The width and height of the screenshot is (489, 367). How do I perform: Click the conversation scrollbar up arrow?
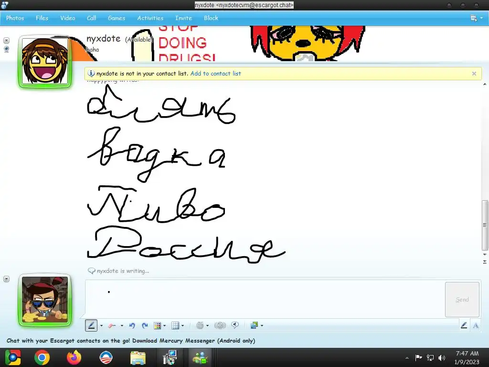click(x=485, y=84)
